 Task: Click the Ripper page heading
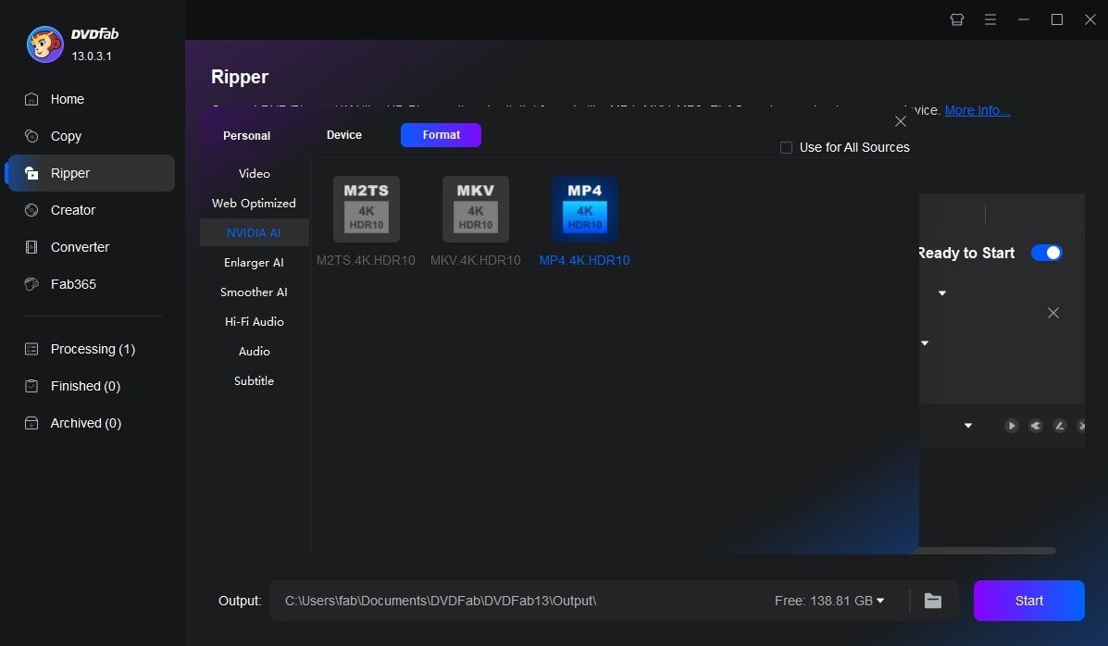[240, 77]
